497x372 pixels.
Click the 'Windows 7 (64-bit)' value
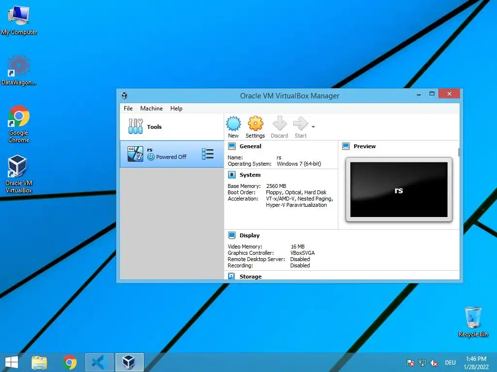pyautogui.click(x=299, y=164)
